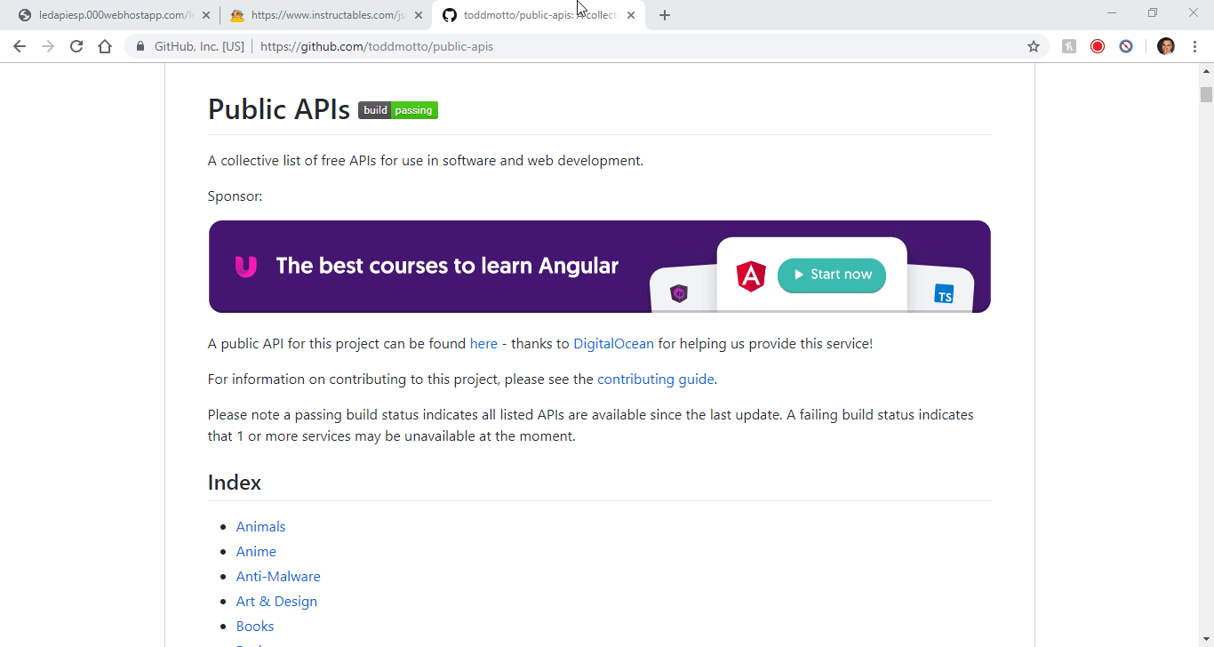Viewport: 1214px width, 647px height.
Task: Go back to the previous page
Action: pyautogui.click(x=20, y=46)
